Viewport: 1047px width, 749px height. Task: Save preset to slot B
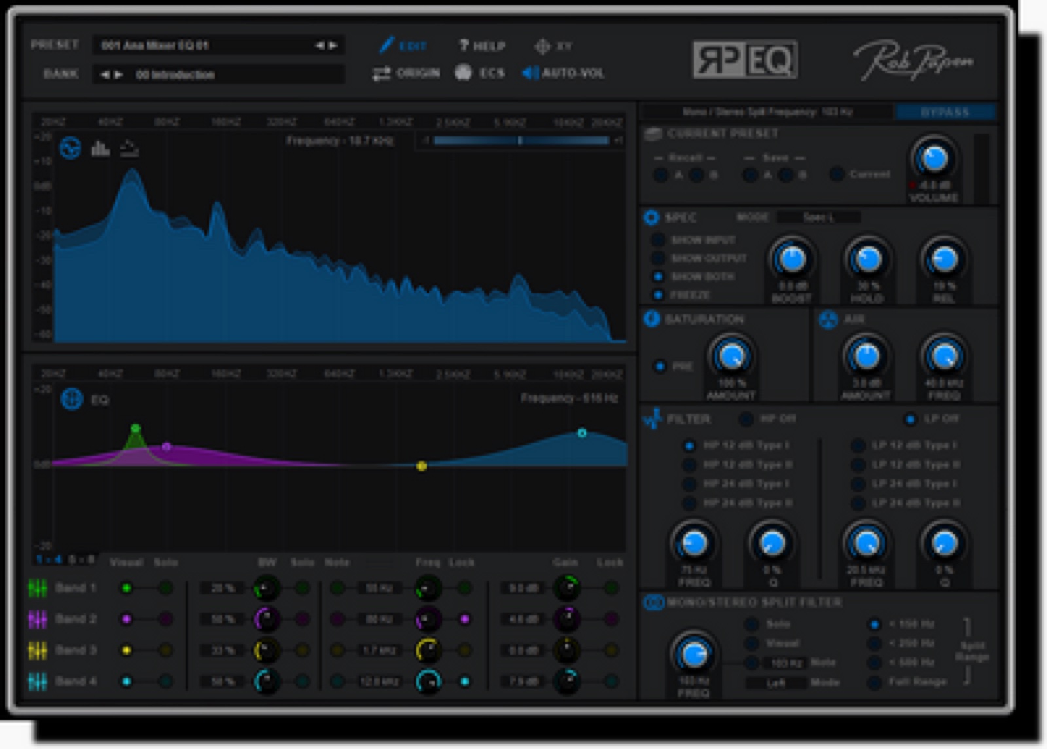pos(786,175)
